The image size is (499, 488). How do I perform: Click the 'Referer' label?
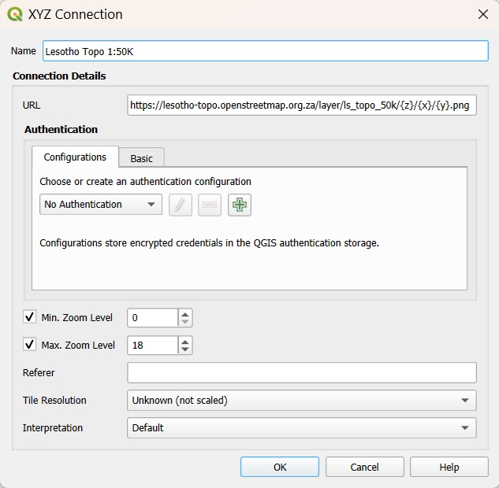[x=39, y=372]
